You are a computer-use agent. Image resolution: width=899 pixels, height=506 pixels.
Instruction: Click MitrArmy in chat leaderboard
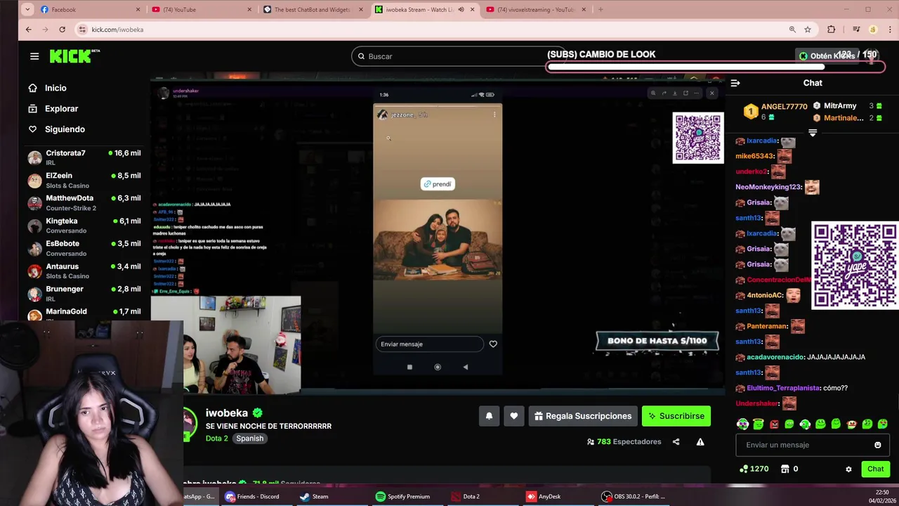click(x=840, y=106)
